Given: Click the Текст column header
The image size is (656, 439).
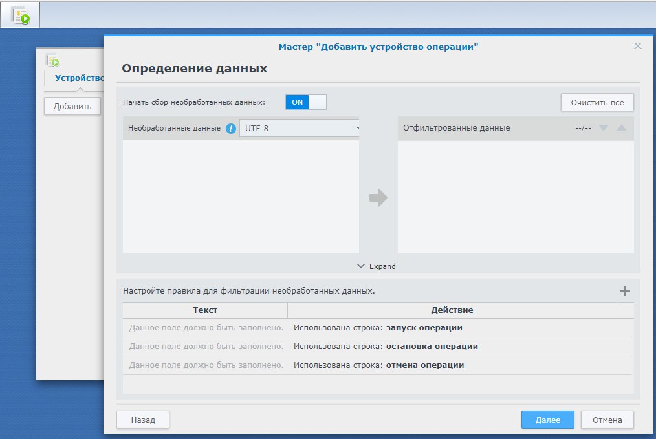Looking at the screenshot, I should tap(205, 310).
